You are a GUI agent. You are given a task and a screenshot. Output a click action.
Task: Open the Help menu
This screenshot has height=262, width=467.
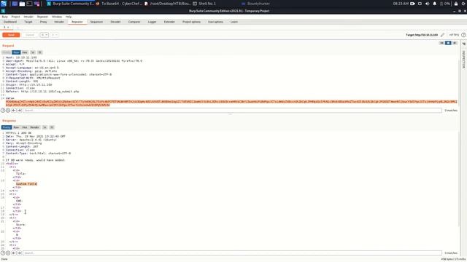[x=69, y=17]
